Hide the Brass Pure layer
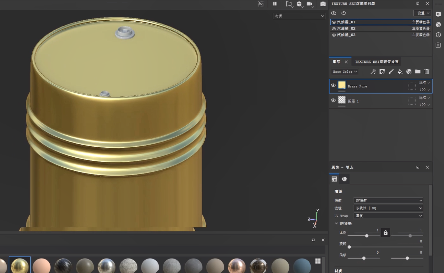The height and width of the screenshot is (273, 444). click(333, 85)
